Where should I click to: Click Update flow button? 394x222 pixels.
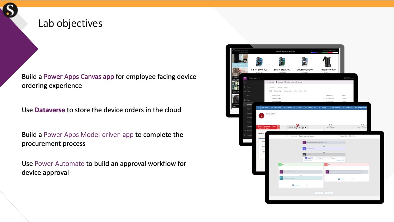pyautogui.click(x=343, y=136)
